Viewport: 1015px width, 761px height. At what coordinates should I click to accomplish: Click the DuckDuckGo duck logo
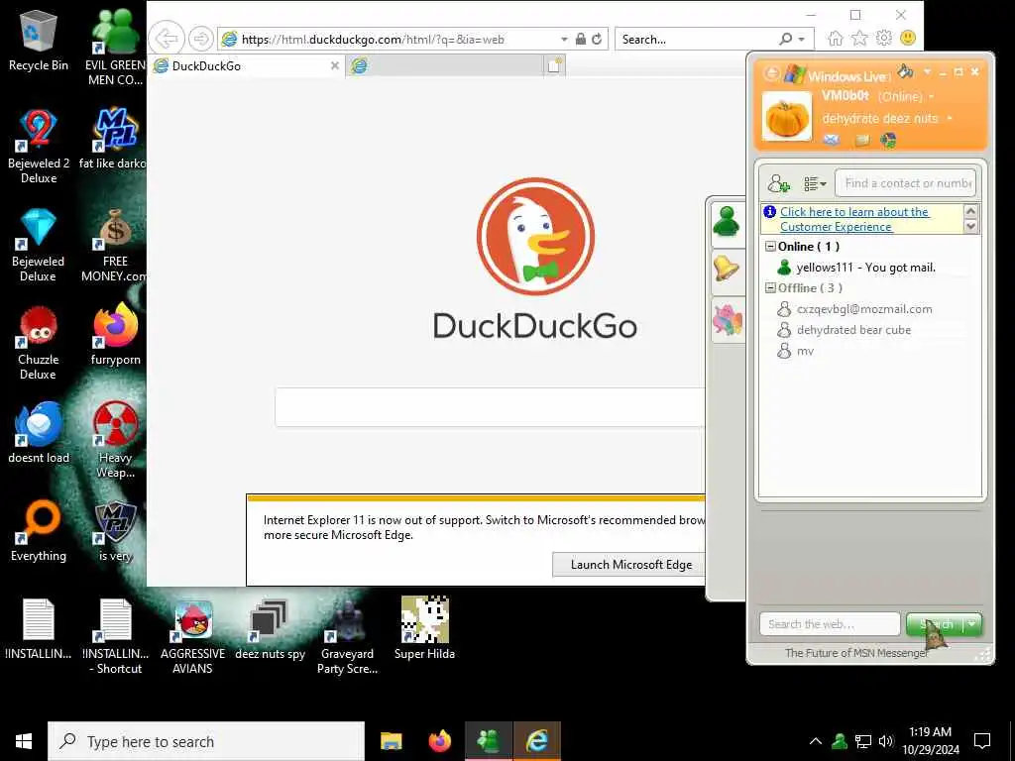pyautogui.click(x=535, y=237)
